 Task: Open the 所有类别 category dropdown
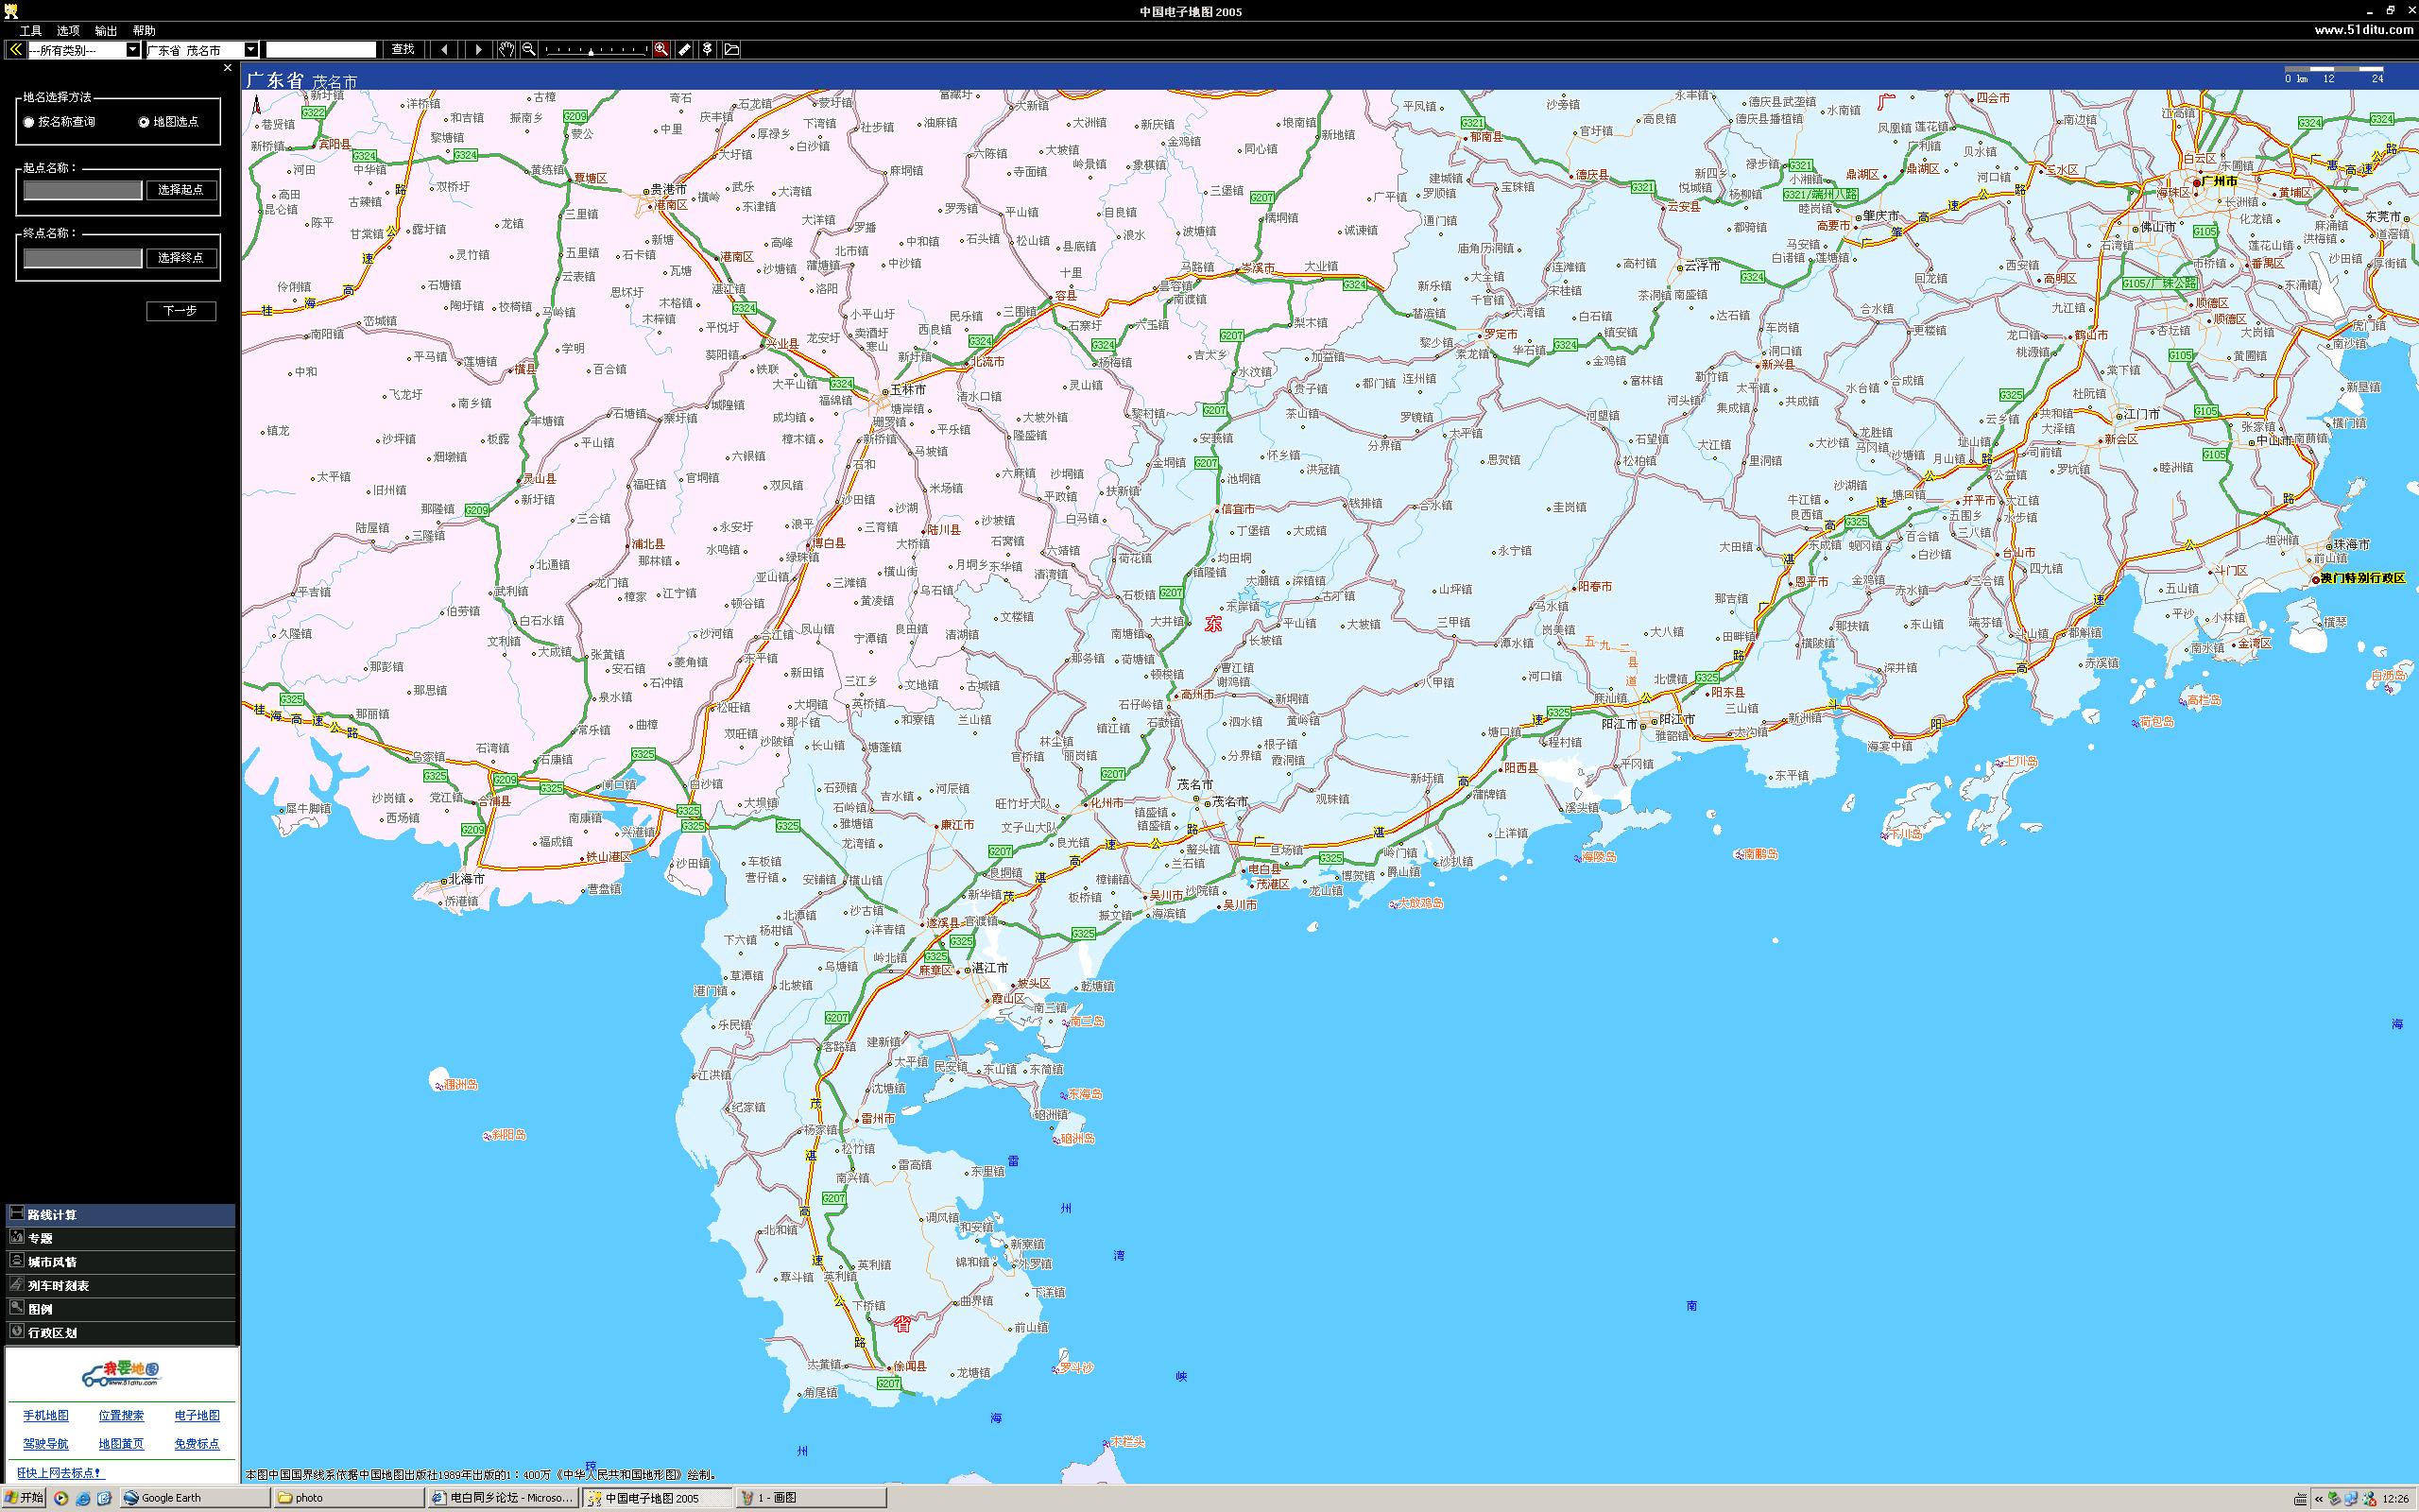pos(132,50)
